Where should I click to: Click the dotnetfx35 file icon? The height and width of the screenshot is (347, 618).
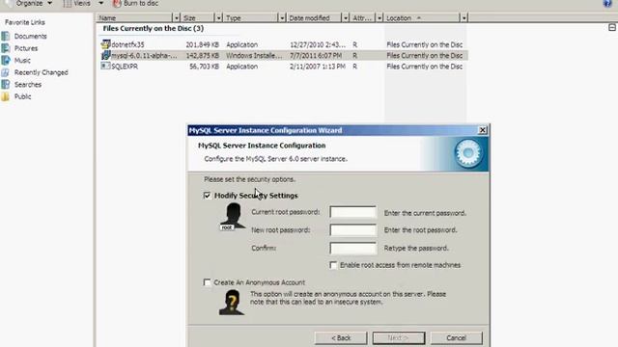coord(105,44)
